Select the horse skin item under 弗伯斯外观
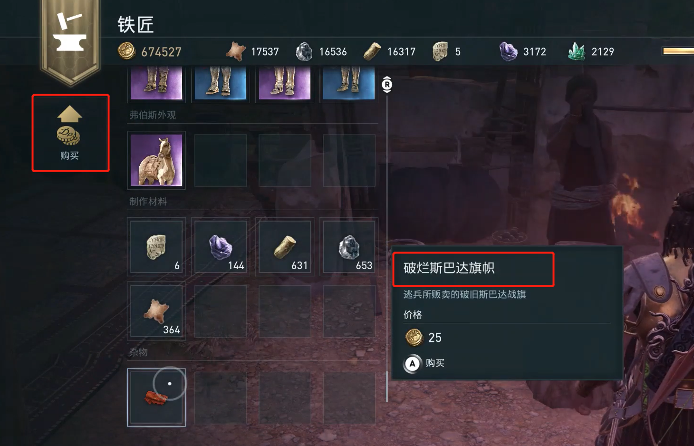 pyautogui.click(x=156, y=160)
